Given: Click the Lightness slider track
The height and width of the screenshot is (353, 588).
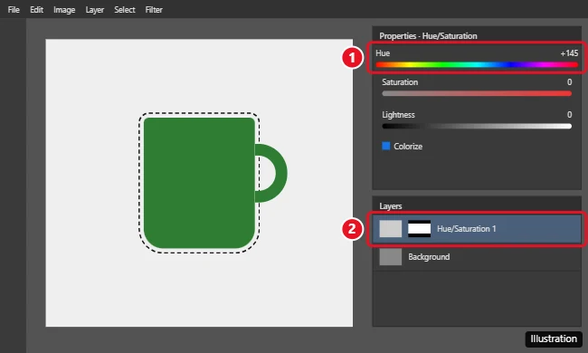Looking at the screenshot, I should click(x=477, y=127).
